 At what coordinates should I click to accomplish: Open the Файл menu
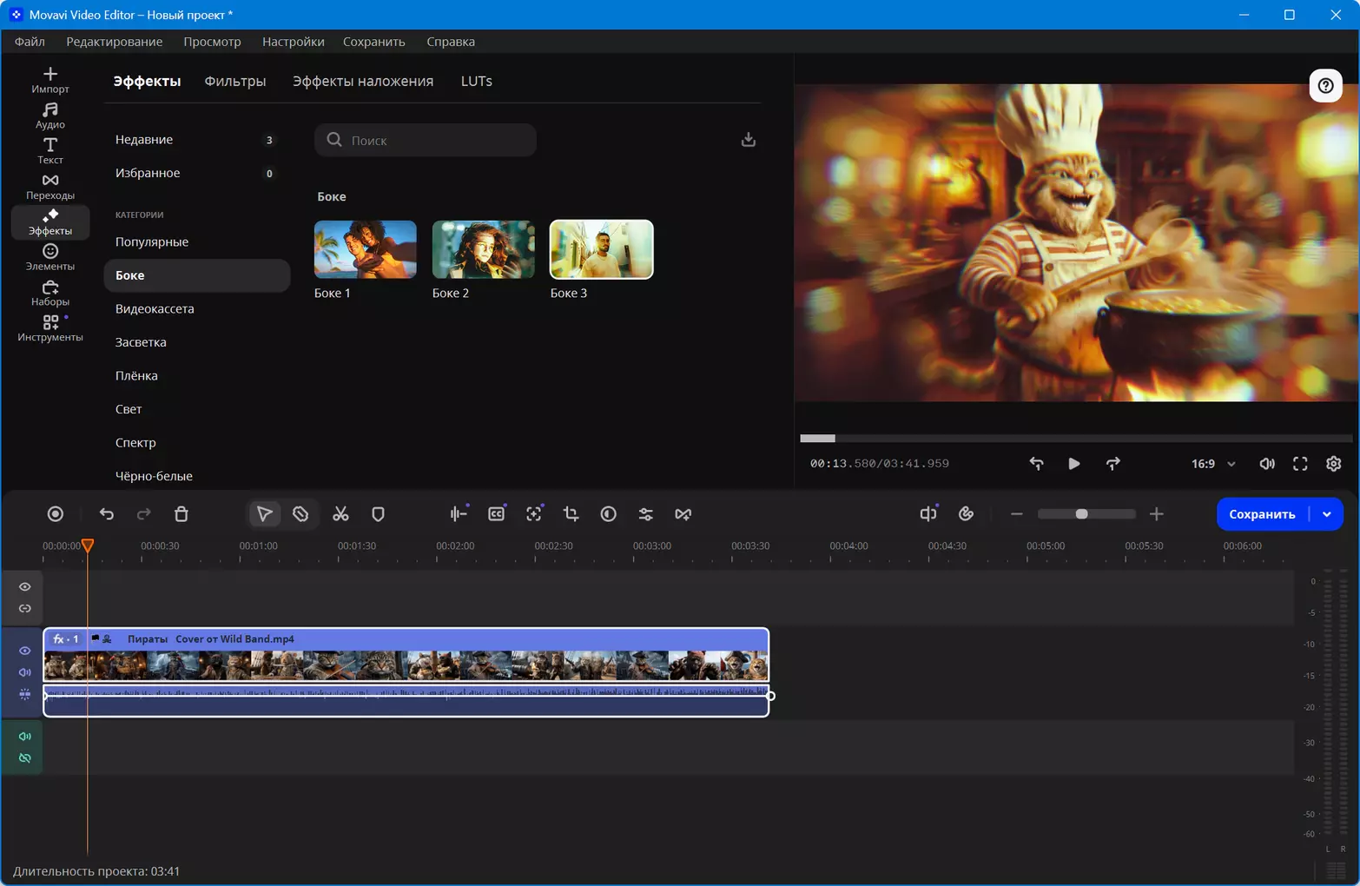coord(30,42)
